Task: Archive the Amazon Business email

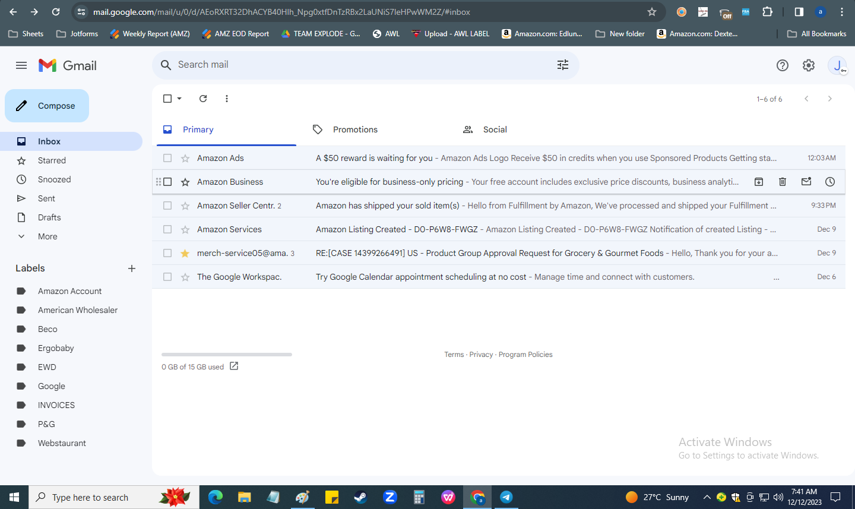Action: 759,182
